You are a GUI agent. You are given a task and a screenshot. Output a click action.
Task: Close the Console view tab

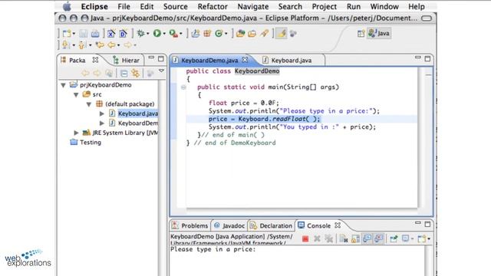click(338, 225)
